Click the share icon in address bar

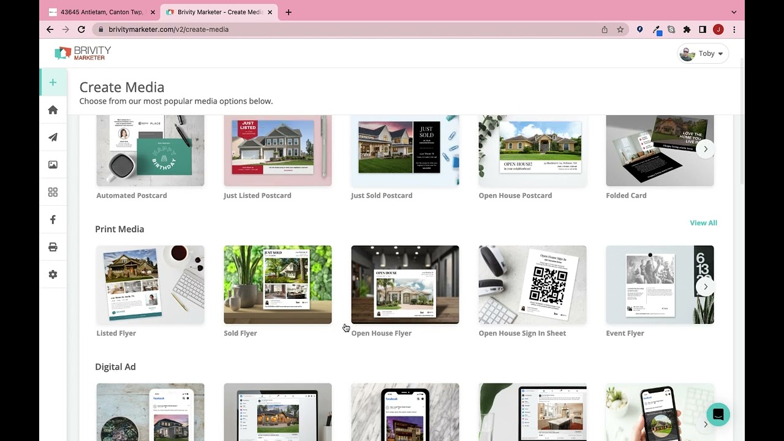tap(605, 29)
